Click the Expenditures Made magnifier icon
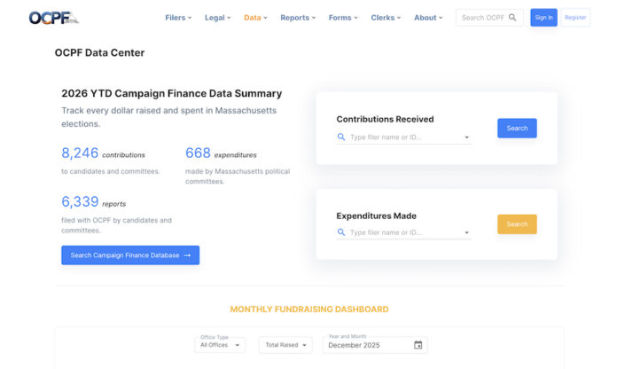This screenshot has height=369, width=617. tap(342, 232)
